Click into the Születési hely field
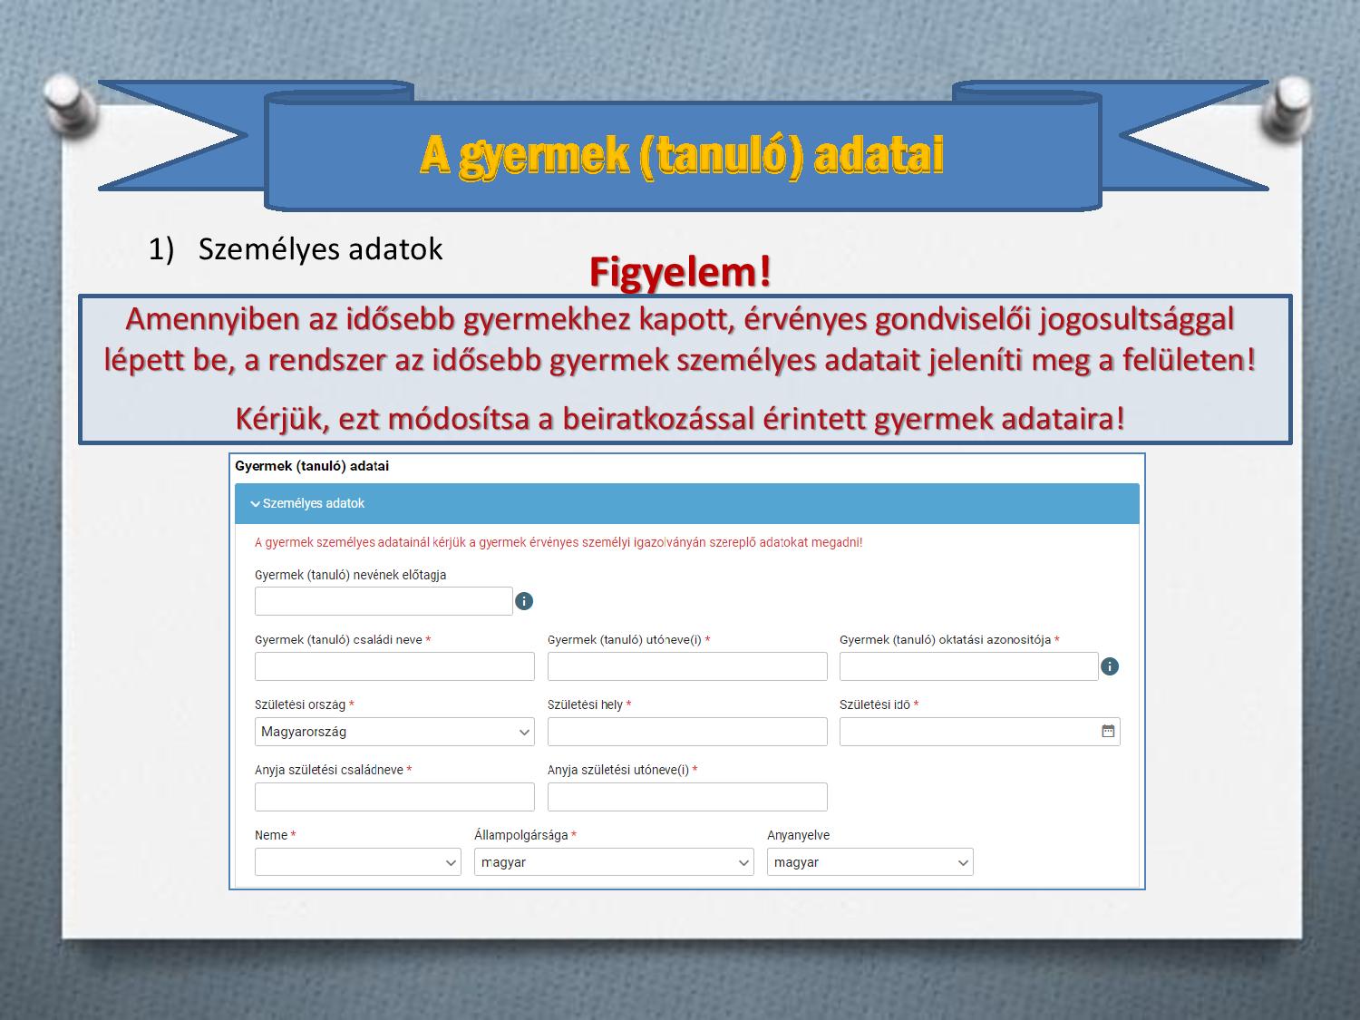Image resolution: width=1360 pixels, height=1020 pixels. click(x=687, y=732)
